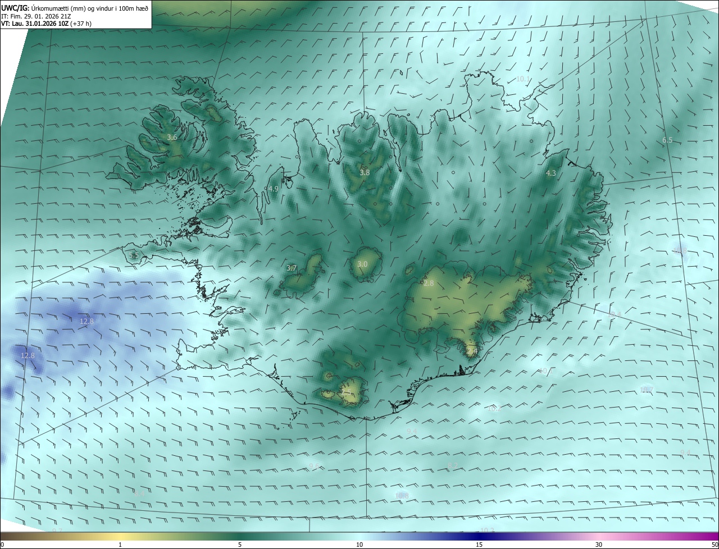Click the 3.7 value label
This screenshot has width=719, height=549.
(x=292, y=268)
